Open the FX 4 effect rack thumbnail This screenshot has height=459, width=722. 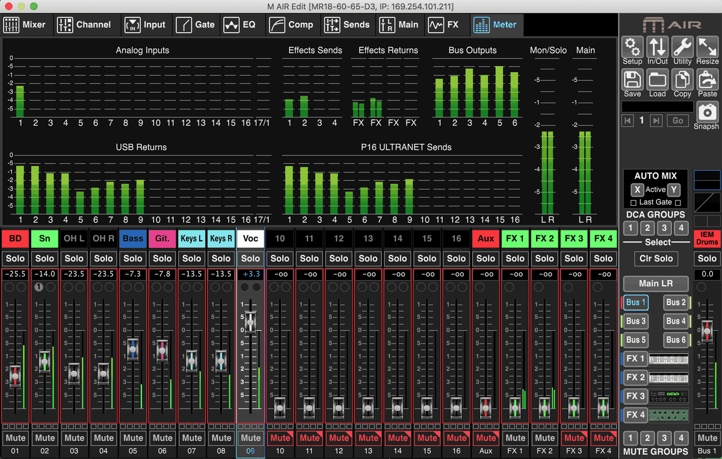[670, 415]
